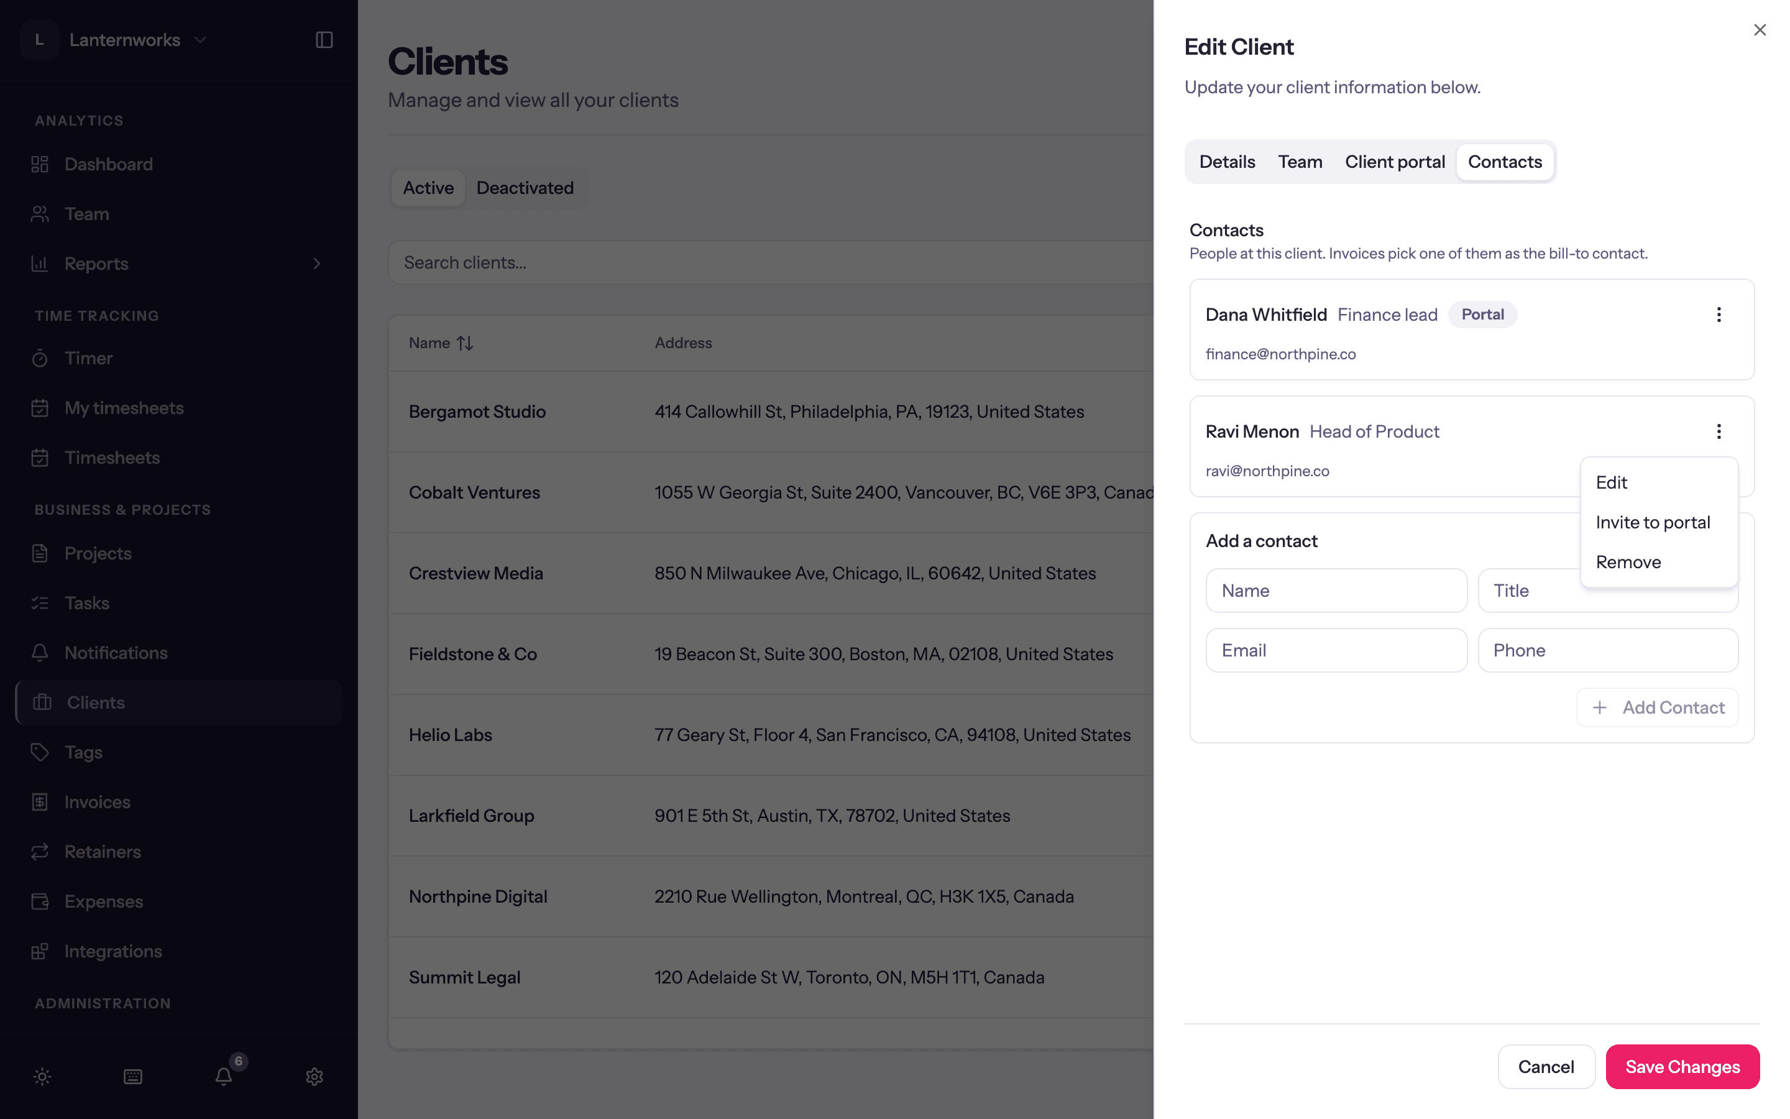1790x1119 pixels.
Task: Open the Timer stopwatch icon
Action: pos(40,358)
